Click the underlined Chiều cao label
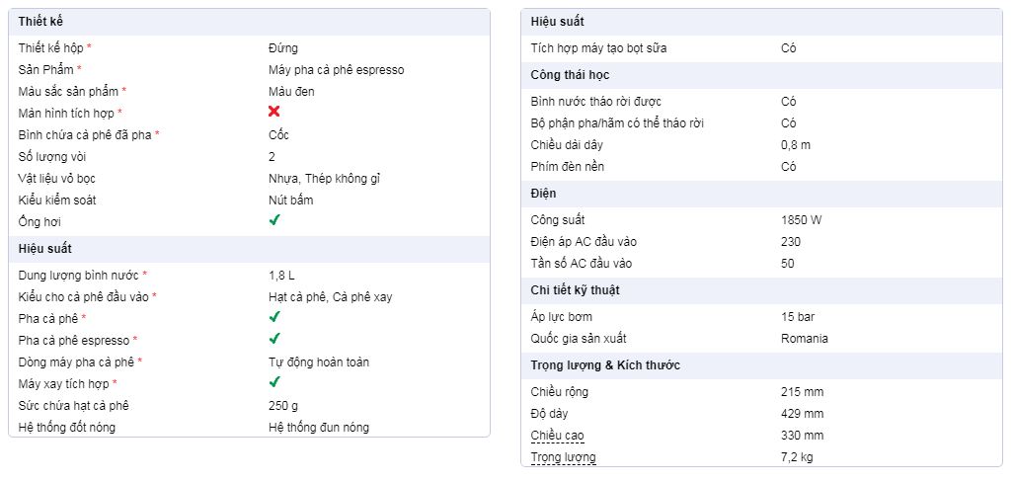 click(558, 436)
